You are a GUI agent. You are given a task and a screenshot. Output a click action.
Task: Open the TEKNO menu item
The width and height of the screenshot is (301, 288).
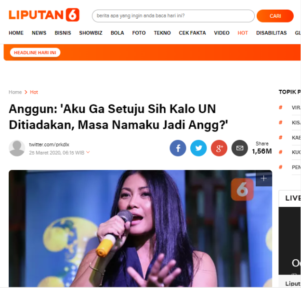point(162,33)
